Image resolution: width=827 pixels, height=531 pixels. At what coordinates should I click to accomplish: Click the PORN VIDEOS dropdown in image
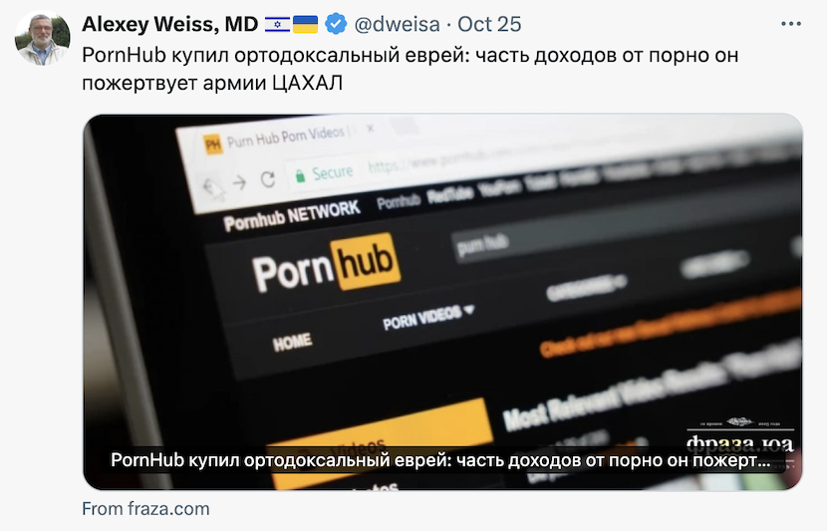click(x=428, y=316)
